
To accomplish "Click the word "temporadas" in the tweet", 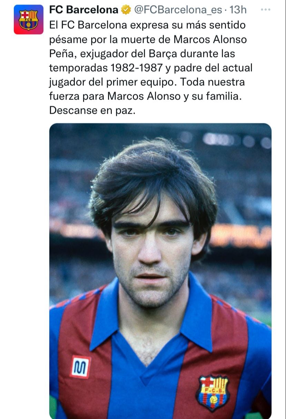I will 78,68.
